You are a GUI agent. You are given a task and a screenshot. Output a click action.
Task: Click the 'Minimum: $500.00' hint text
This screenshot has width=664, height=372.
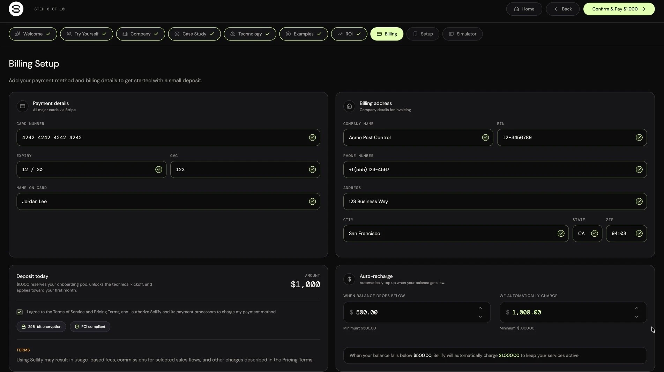pos(359,328)
